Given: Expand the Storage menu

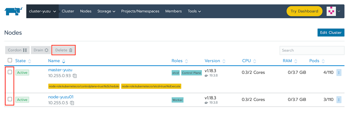Looking at the screenshot, I should 106,11.
